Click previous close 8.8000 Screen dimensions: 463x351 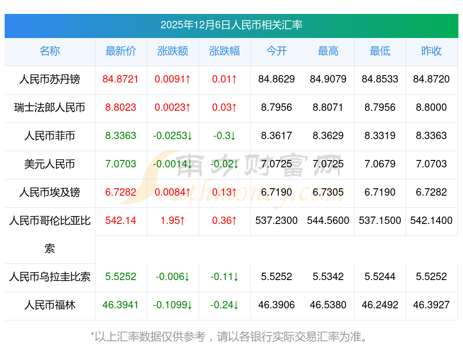tap(432, 108)
